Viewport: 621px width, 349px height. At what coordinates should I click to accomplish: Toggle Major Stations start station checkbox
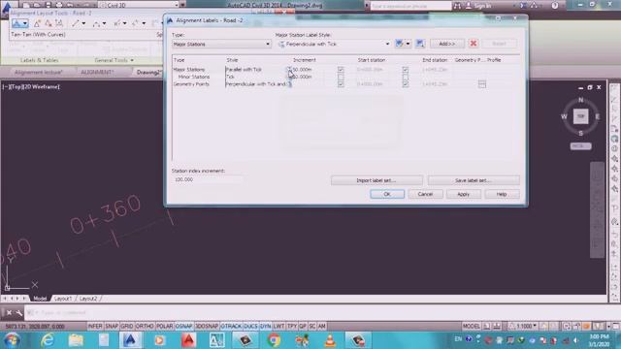pos(341,69)
